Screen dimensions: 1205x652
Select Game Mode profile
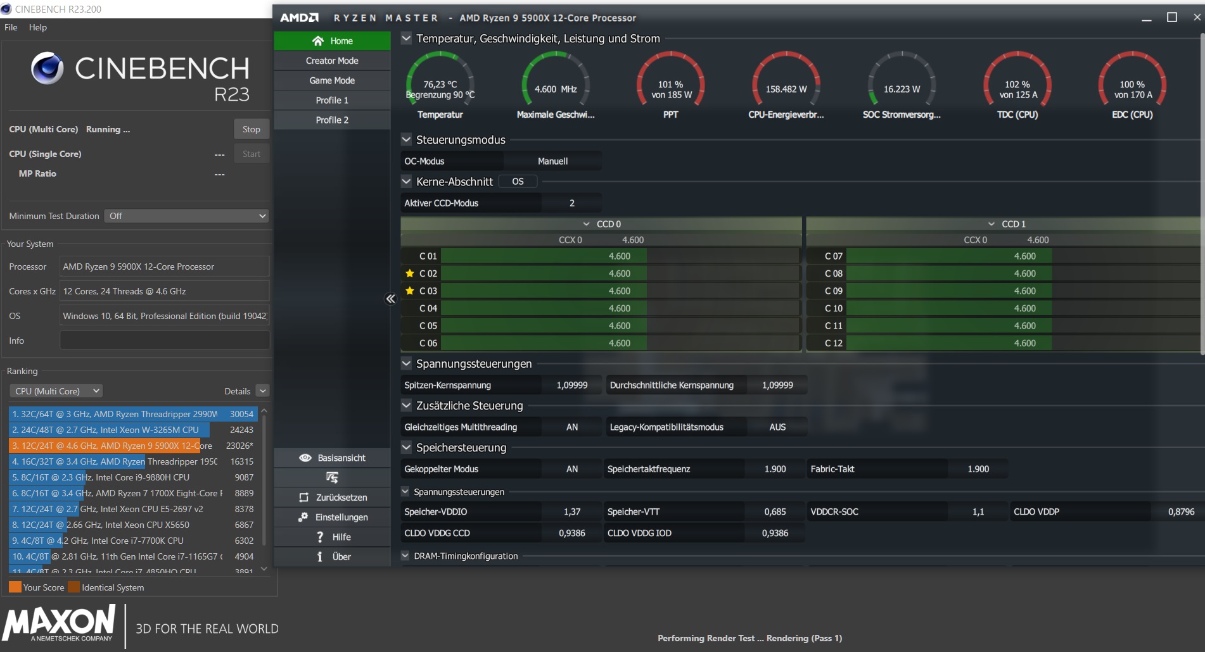(x=332, y=80)
